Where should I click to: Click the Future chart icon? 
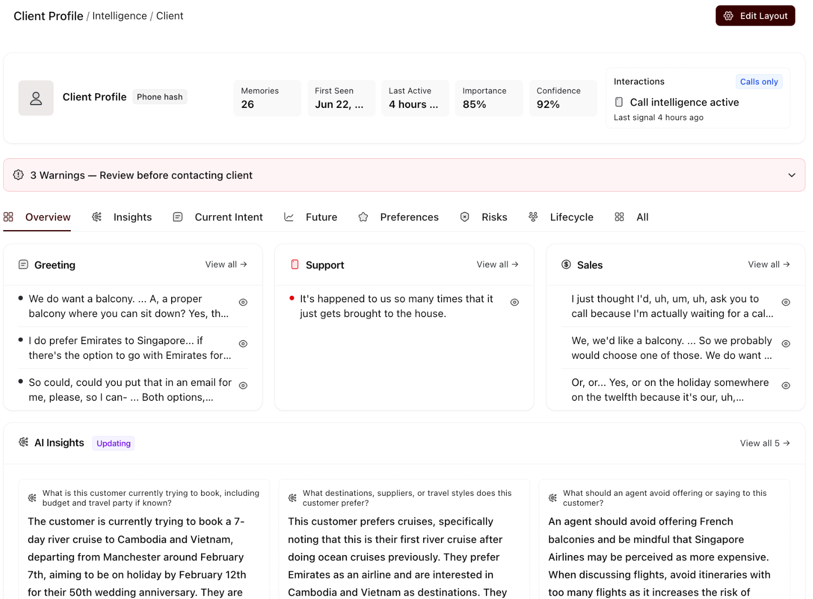289,217
